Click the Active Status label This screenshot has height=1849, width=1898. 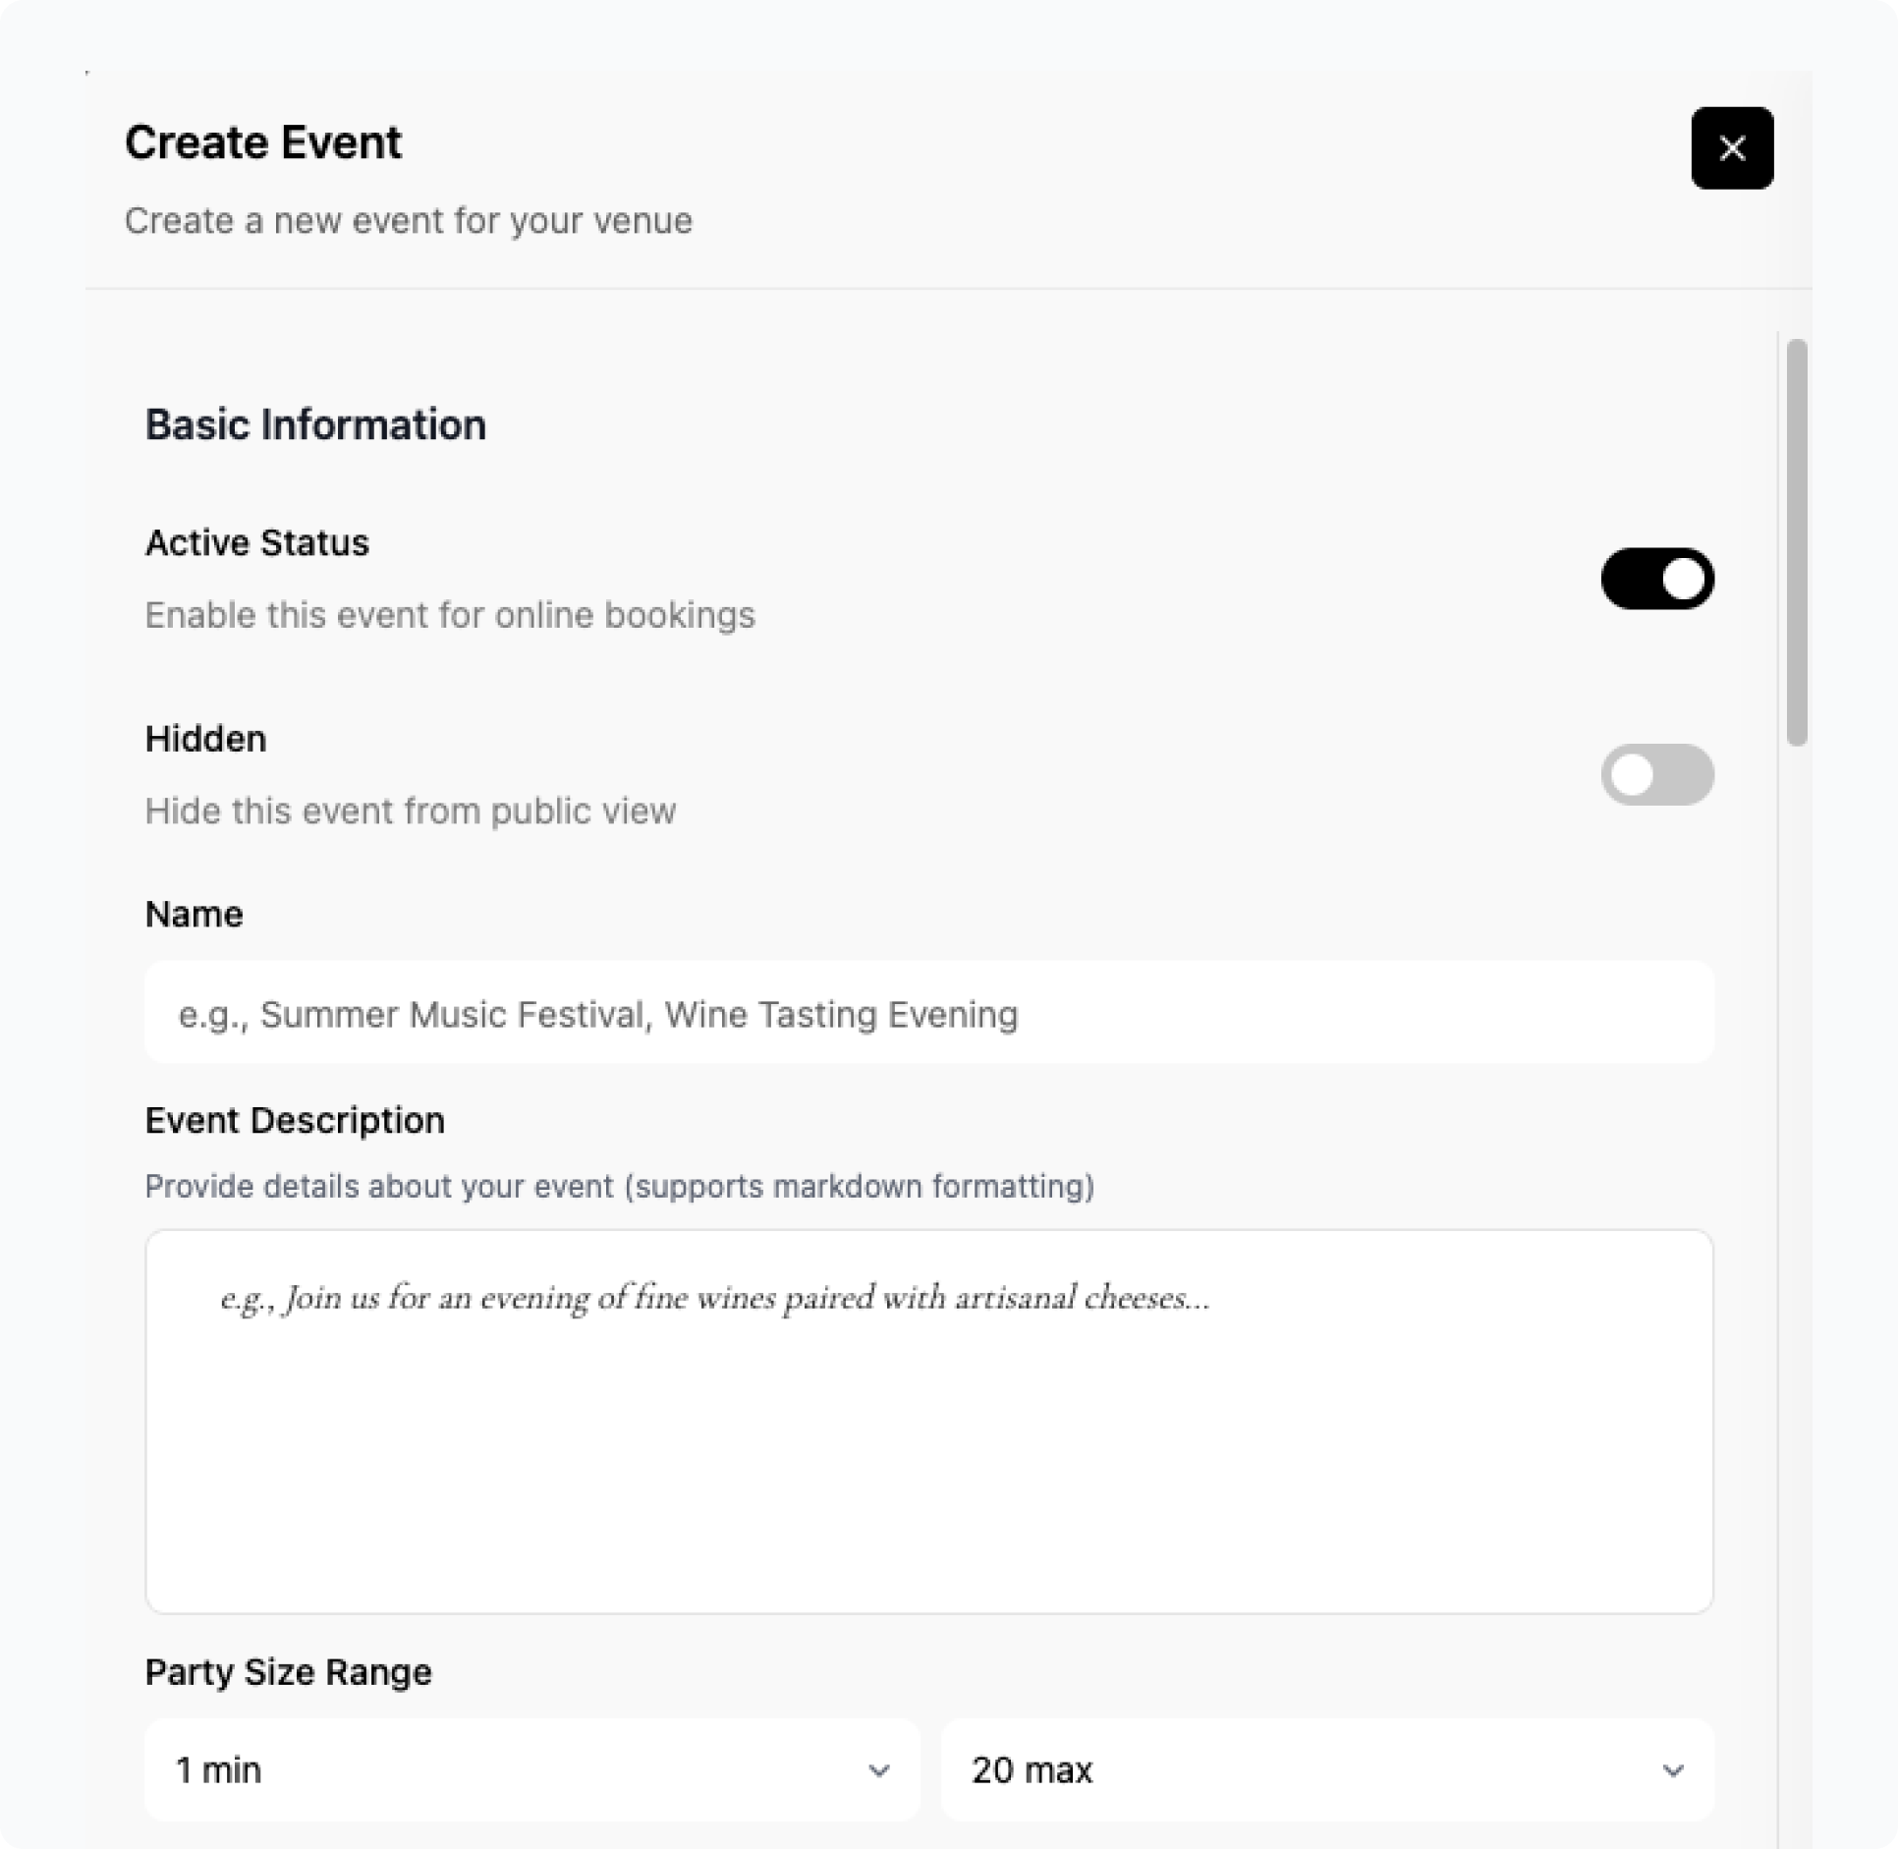pos(257,543)
